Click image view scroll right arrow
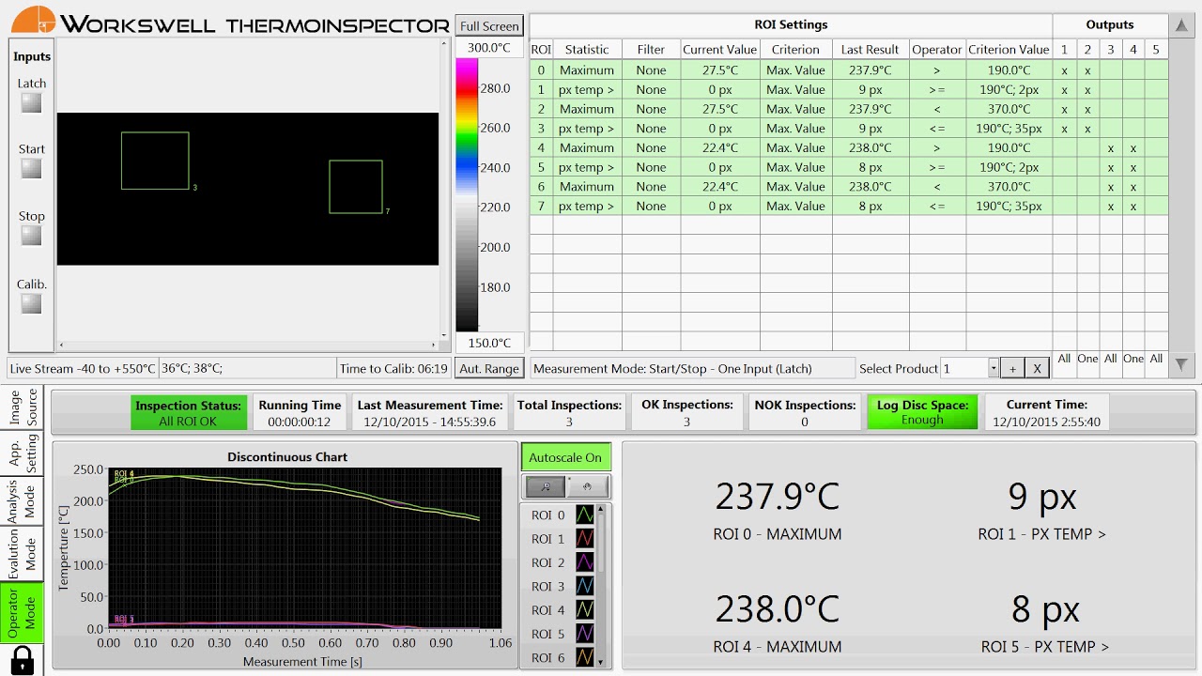The image size is (1202, 676). pyautogui.click(x=434, y=346)
